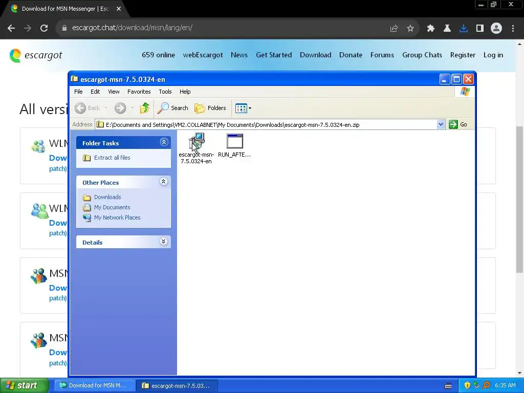This screenshot has width=524, height=393.
Task: Click the disabled Back button in Explorer
Action: click(87, 108)
